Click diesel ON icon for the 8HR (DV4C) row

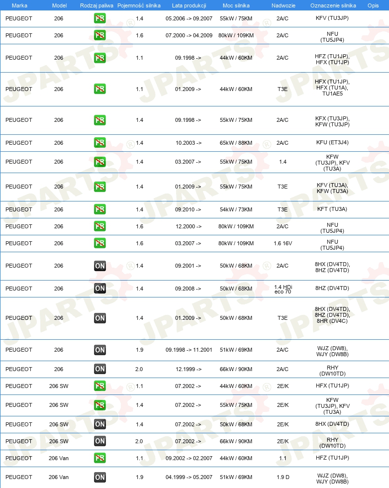click(x=100, y=318)
